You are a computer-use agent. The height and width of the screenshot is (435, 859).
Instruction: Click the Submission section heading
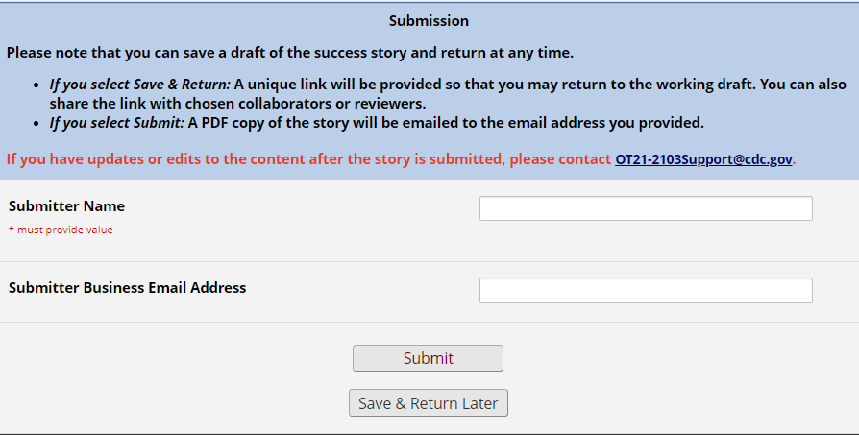tap(429, 20)
